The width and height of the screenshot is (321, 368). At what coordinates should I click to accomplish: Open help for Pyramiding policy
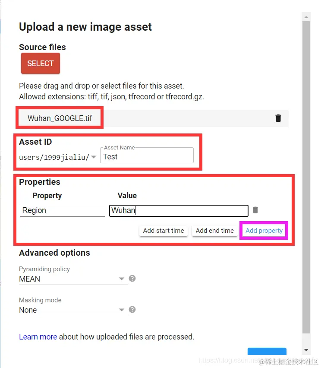pos(132,278)
